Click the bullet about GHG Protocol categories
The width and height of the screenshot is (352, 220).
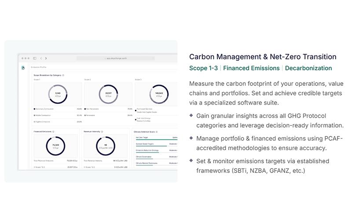266,121
